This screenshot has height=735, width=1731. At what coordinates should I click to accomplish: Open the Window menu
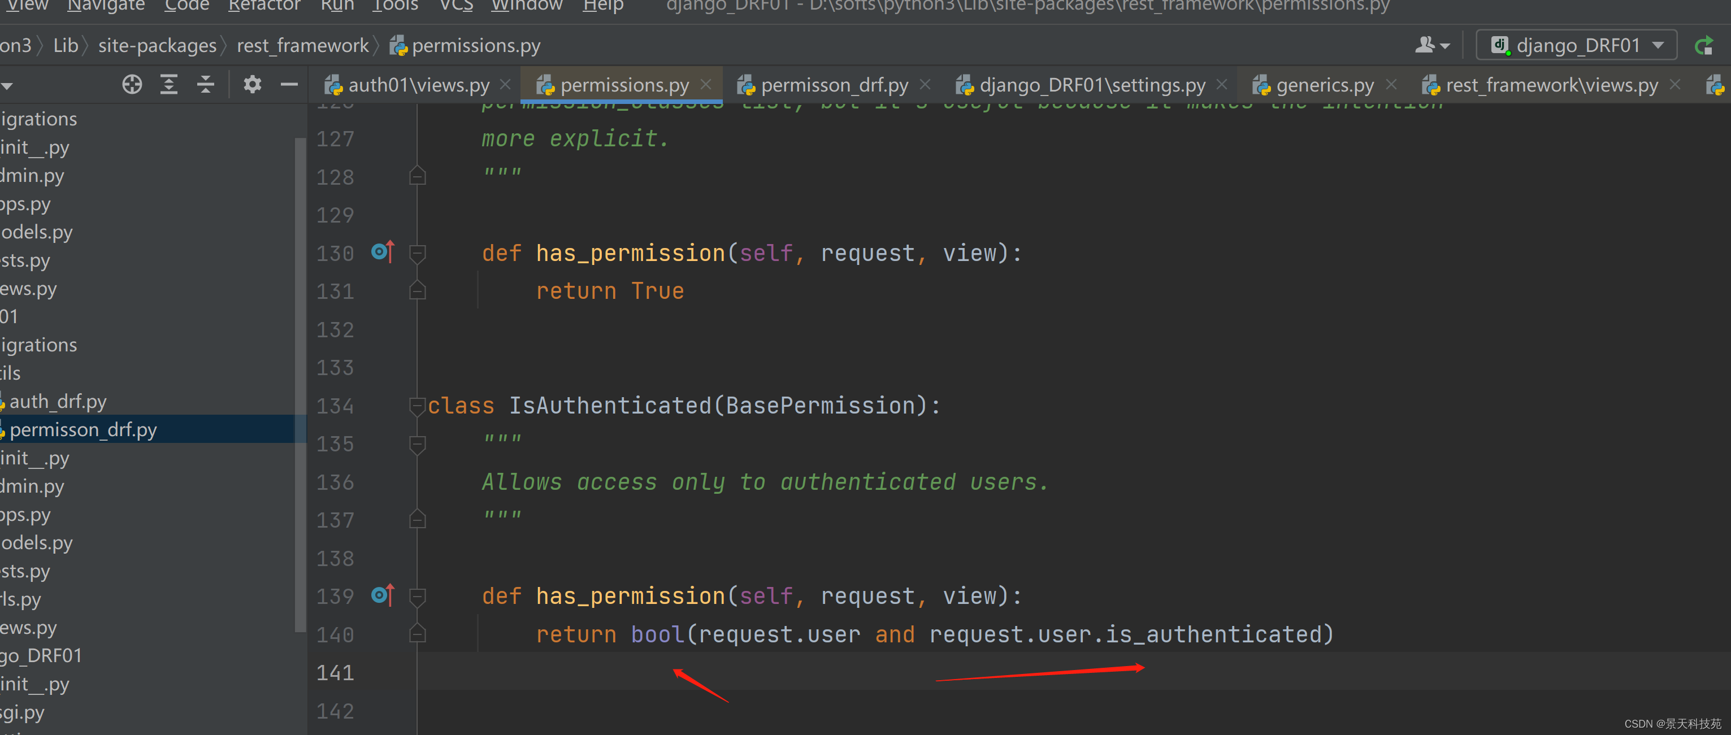pyautogui.click(x=527, y=6)
